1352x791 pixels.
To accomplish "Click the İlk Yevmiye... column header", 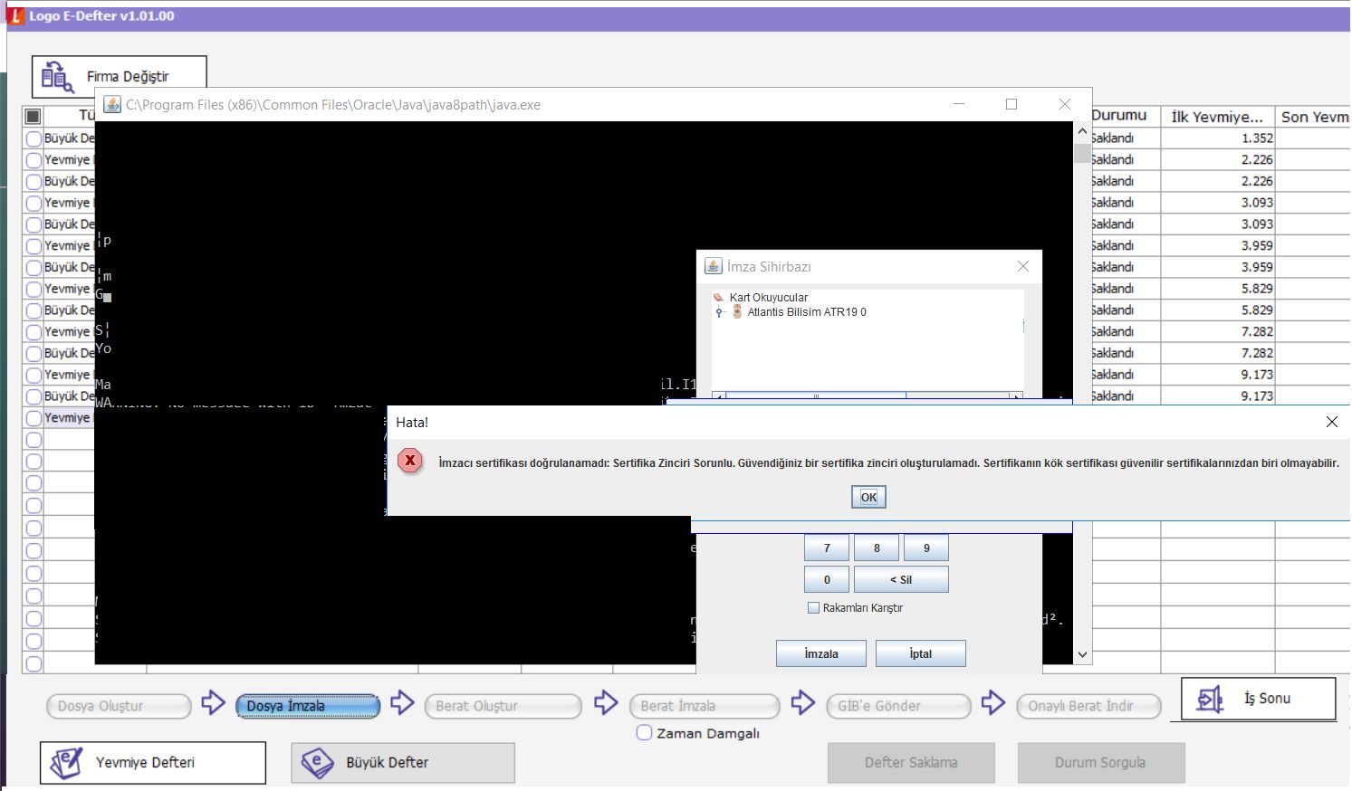I will (1217, 117).
